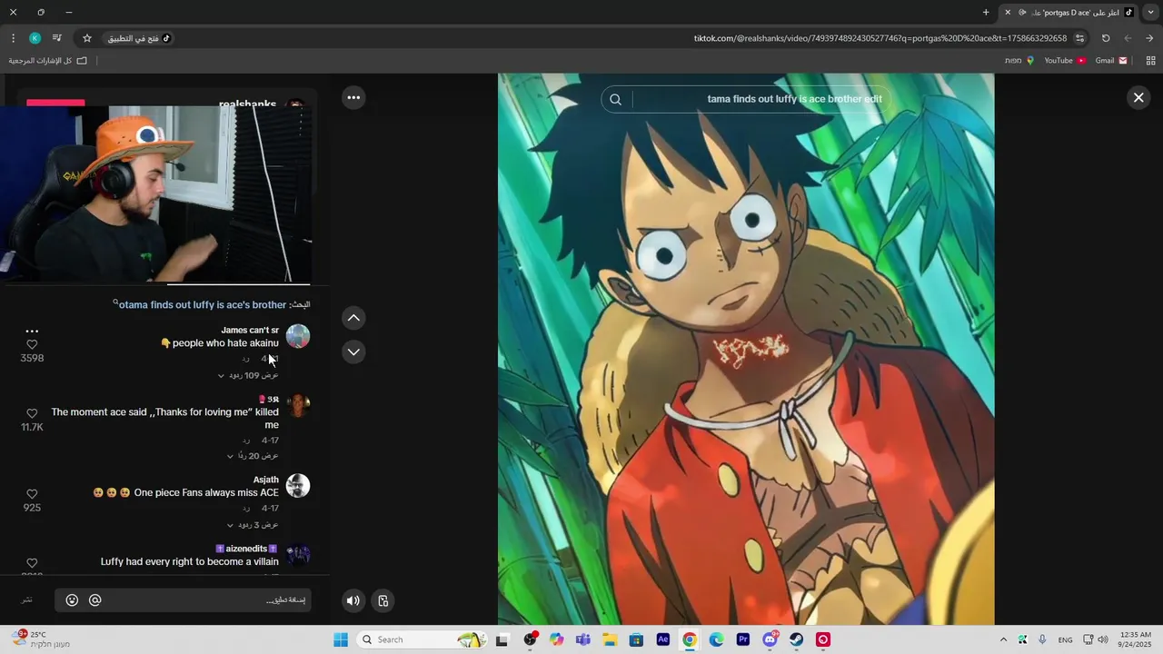Open Maps bookmark
The height and width of the screenshot is (654, 1163).
(1019, 61)
